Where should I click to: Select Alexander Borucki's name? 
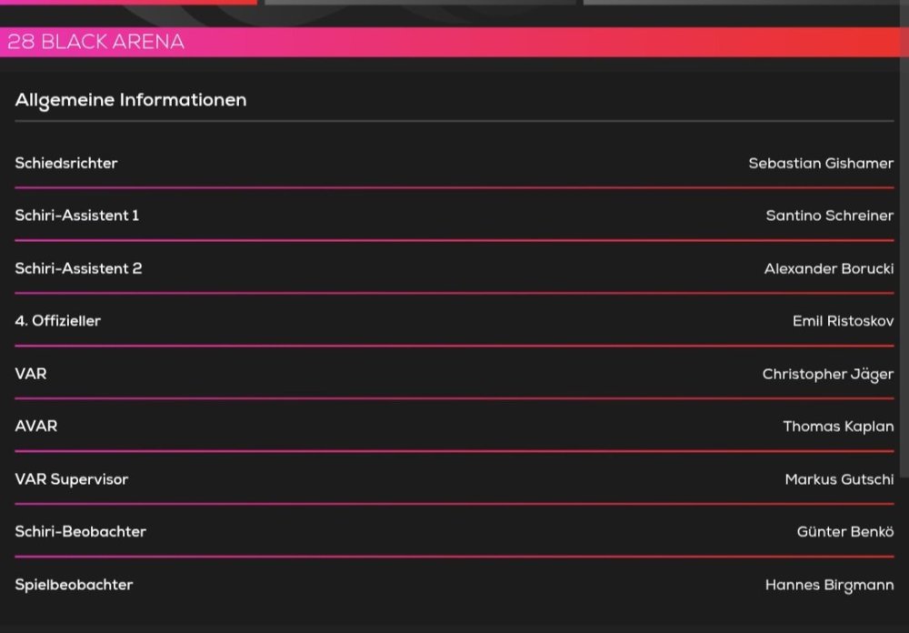(x=828, y=269)
